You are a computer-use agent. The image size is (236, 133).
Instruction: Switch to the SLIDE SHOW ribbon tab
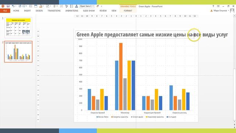coord(89,11)
